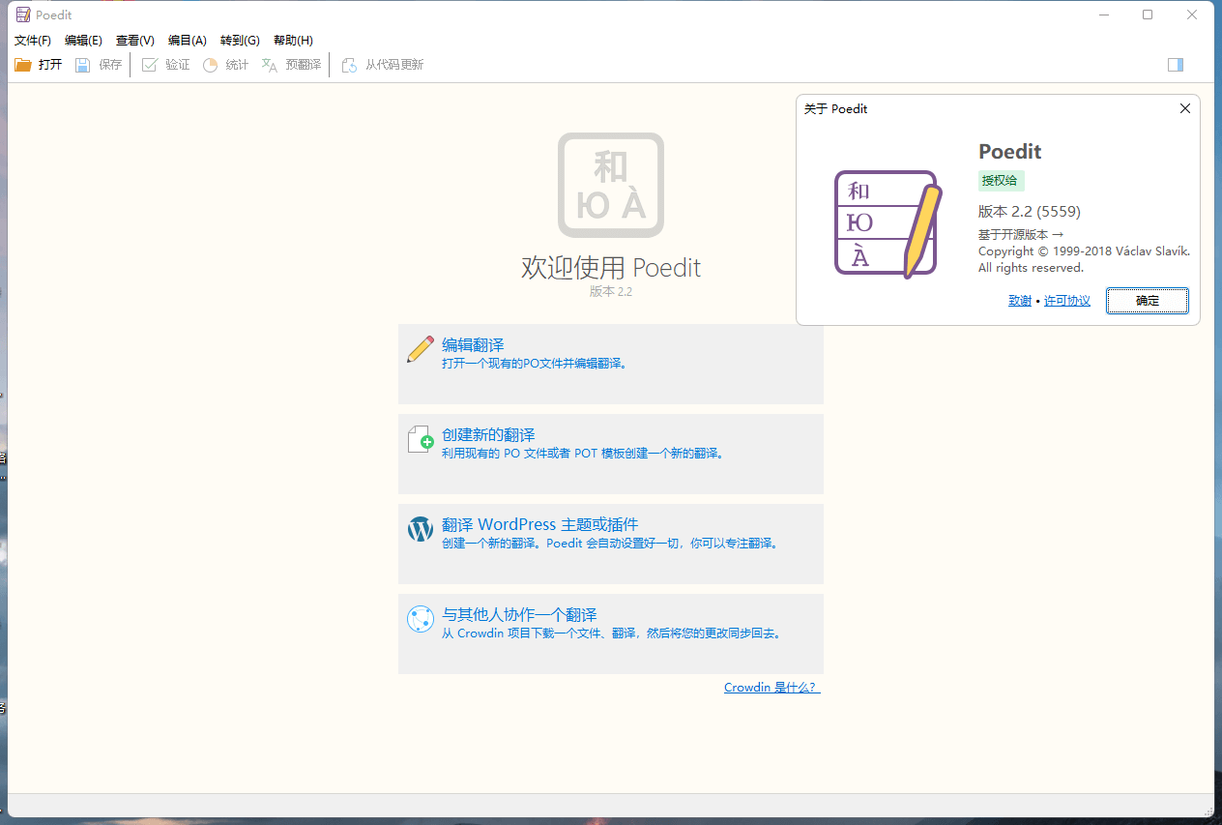Select the 创建新的翻译 heading
Image resolution: width=1222 pixels, height=825 pixels.
[488, 435]
